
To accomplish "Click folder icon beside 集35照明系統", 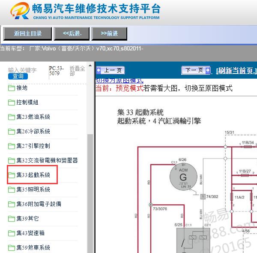I will pyautogui.click(x=12, y=190).
